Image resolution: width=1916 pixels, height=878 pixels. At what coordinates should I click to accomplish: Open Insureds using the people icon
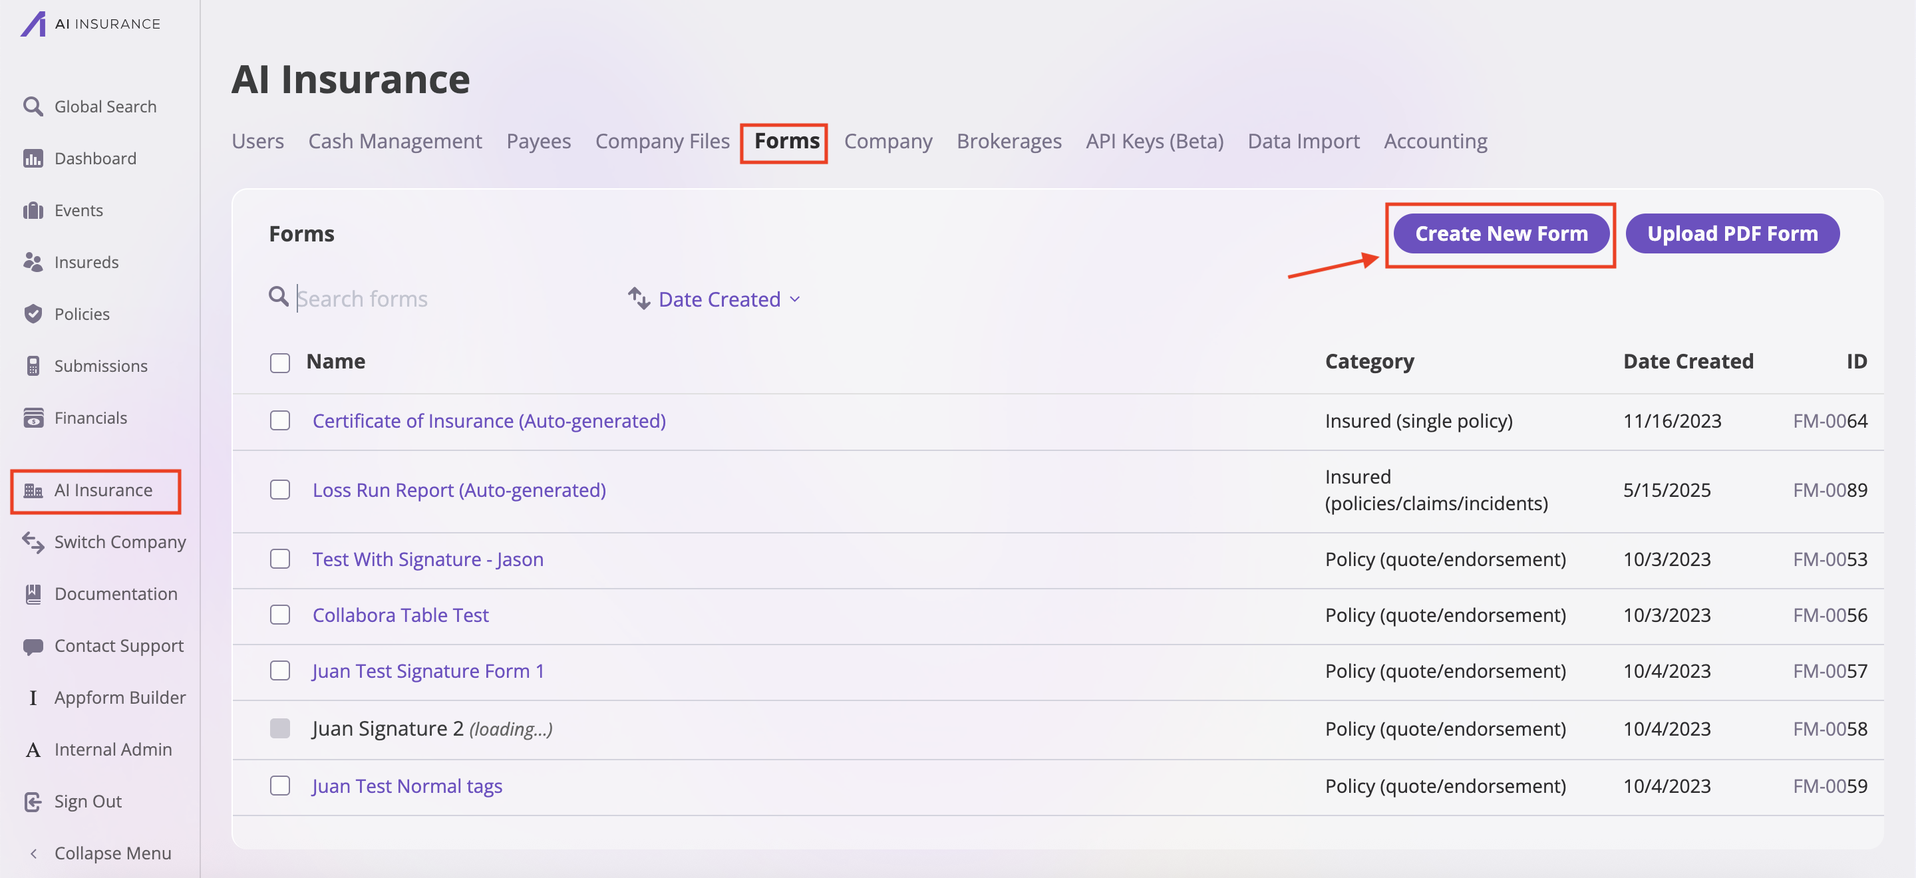pos(32,261)
